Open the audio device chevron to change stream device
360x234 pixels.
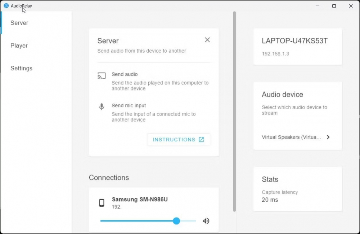point(328,137)
